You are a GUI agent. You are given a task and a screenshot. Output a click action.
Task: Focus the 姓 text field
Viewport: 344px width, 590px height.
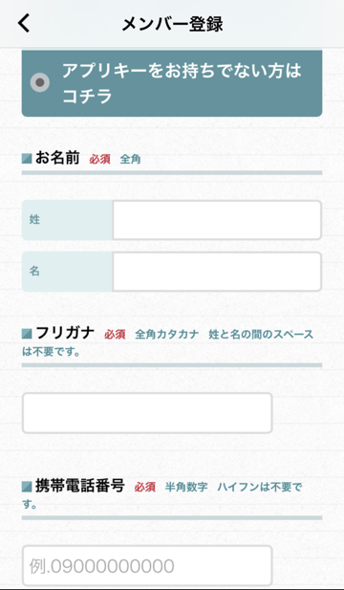(217, 220)
